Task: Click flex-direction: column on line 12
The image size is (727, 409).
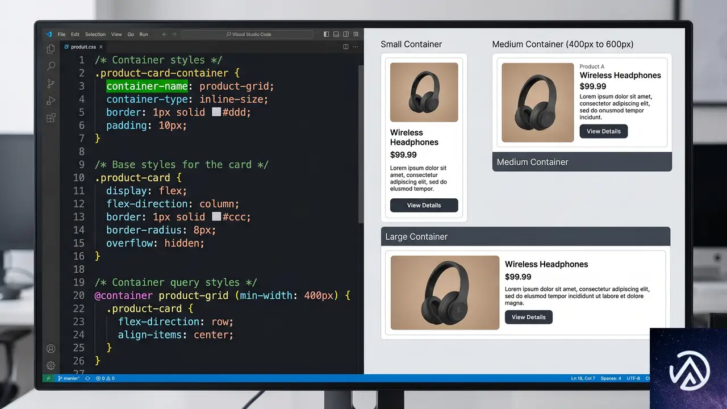Action: tap(173, 203)
